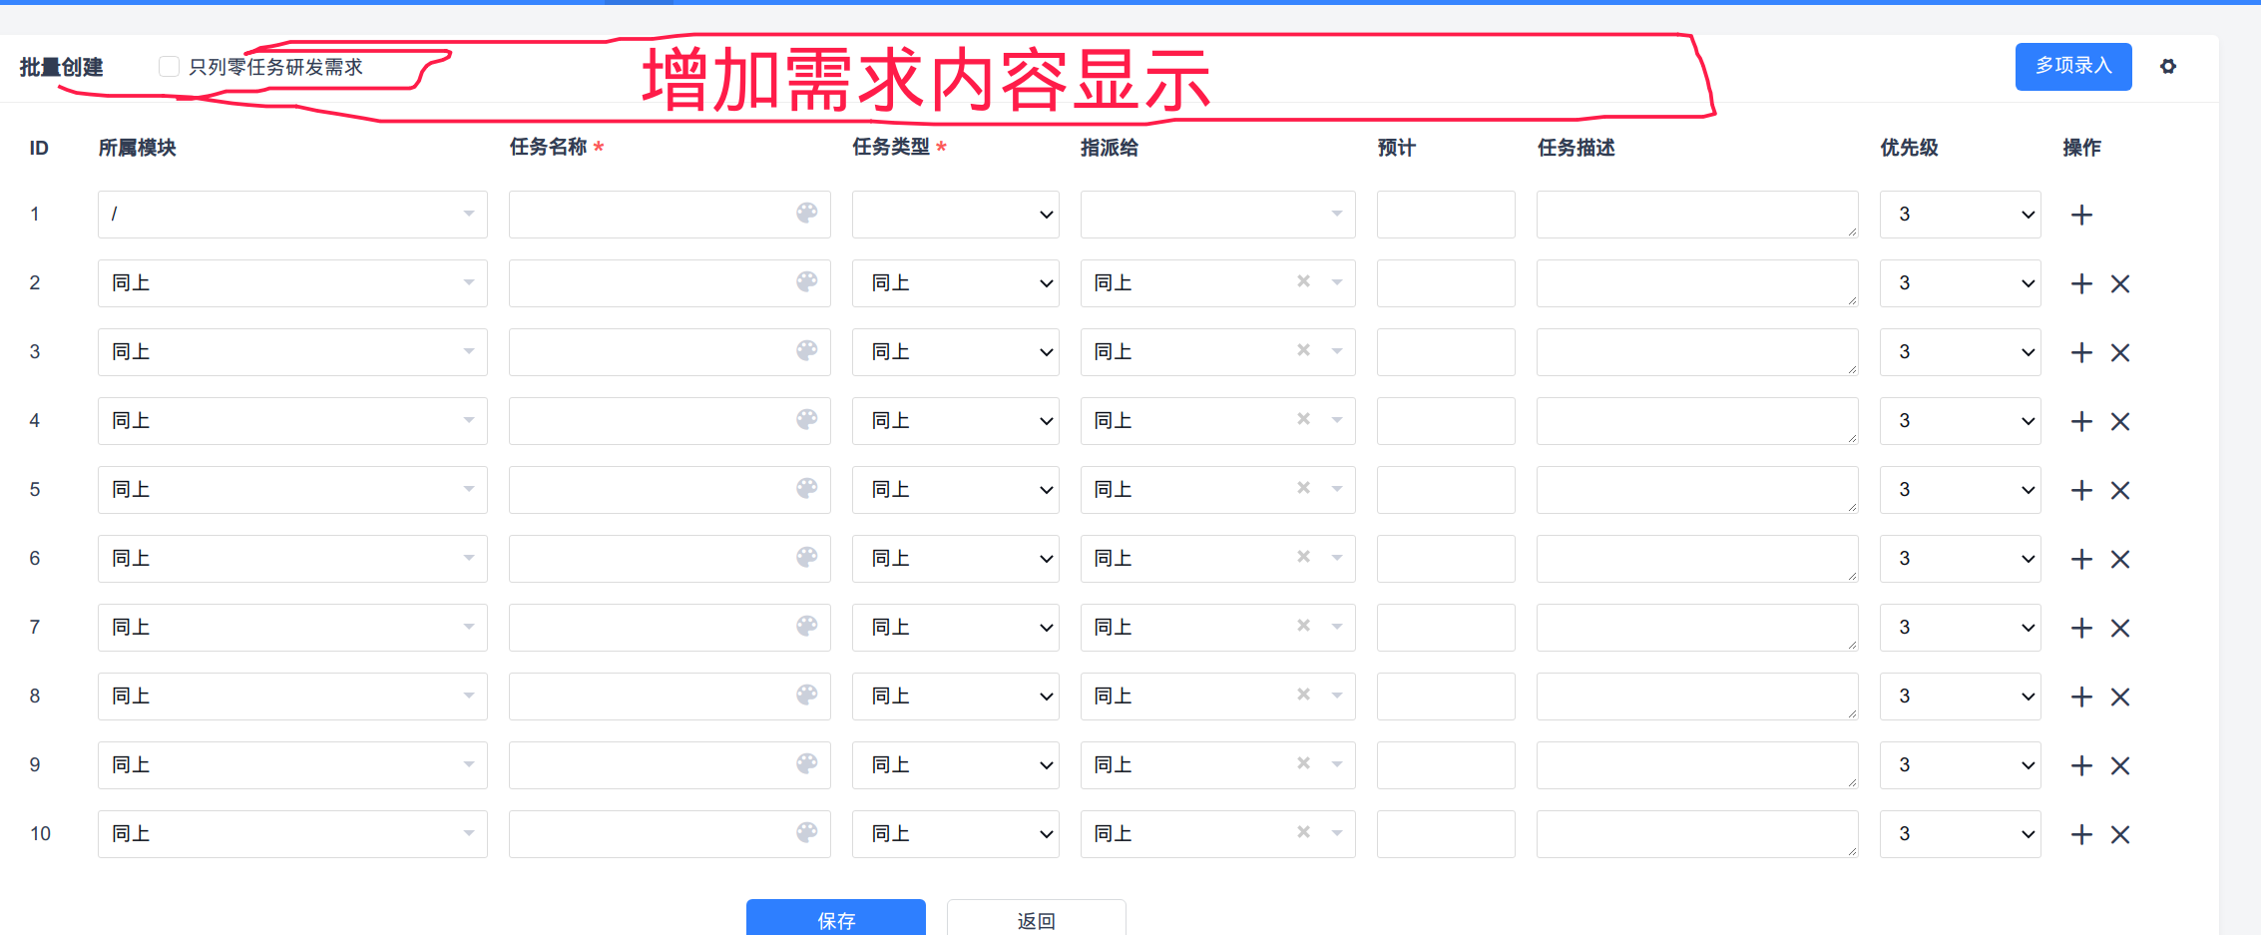Open the 优先级 dropdown in row 9

coord(1961,765)
